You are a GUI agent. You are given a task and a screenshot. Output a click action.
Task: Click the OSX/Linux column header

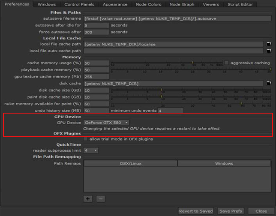[130, 163]
